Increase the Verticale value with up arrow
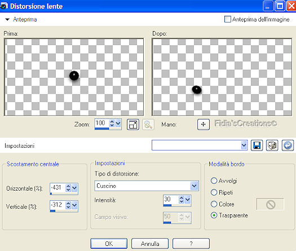This screenshot has width=296, height=251. coord(68,203)
